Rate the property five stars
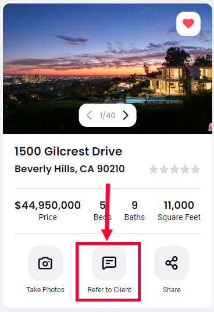This screenshot has width=214, height=312. coord(195,169)
